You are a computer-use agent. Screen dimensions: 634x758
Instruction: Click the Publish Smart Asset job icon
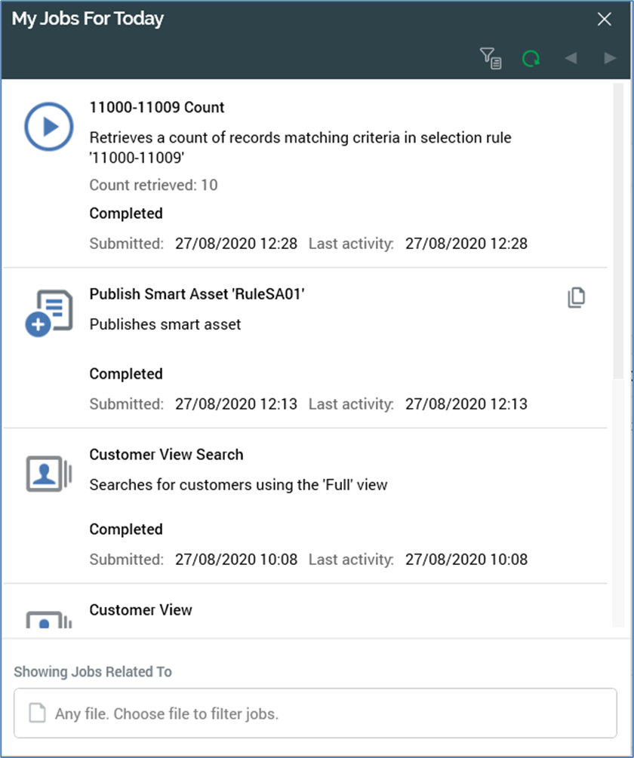point(48,312)
